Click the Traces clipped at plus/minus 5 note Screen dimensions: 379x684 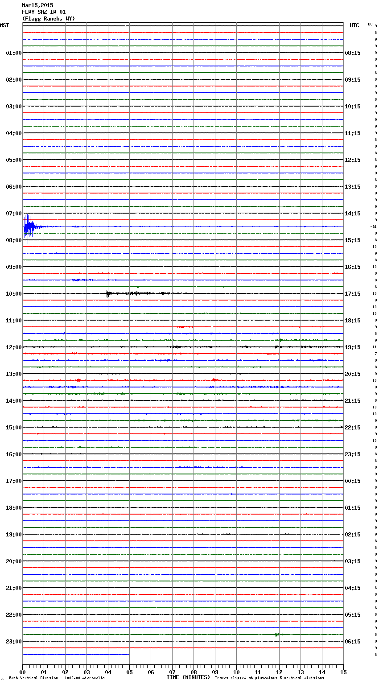269,678
